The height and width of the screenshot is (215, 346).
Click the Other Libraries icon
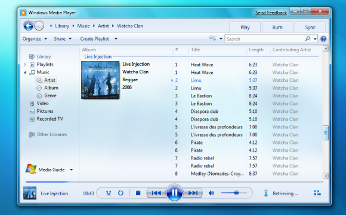point(32,134)
